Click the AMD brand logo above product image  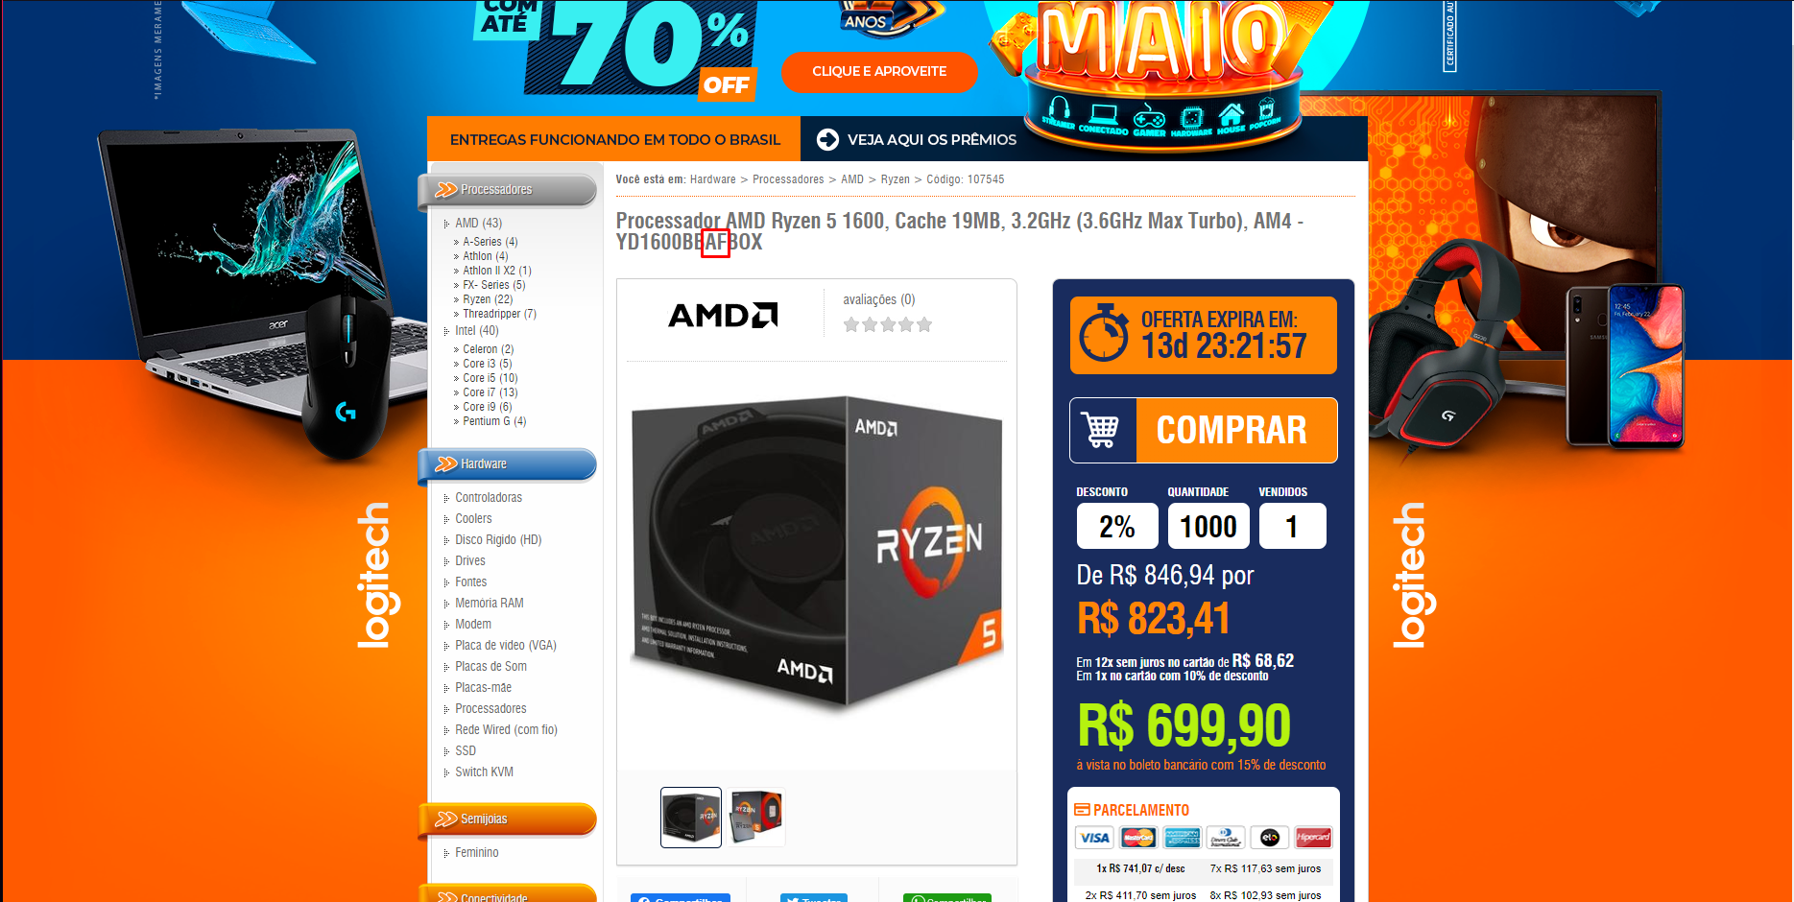pyautogui.click(x=723, y=315)
